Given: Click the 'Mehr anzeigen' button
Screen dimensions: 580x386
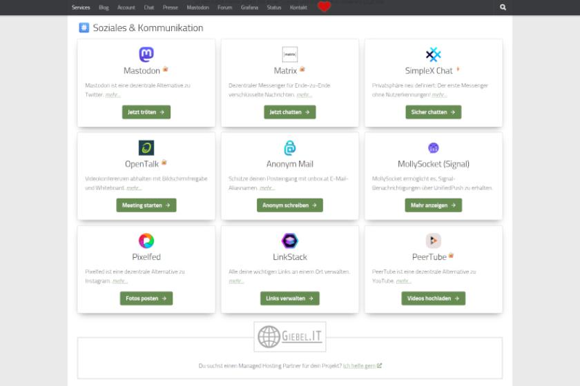Looking at the screenshot, I should click(433, 205).
